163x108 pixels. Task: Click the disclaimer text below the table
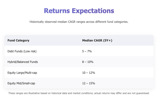tap(79, 93)
